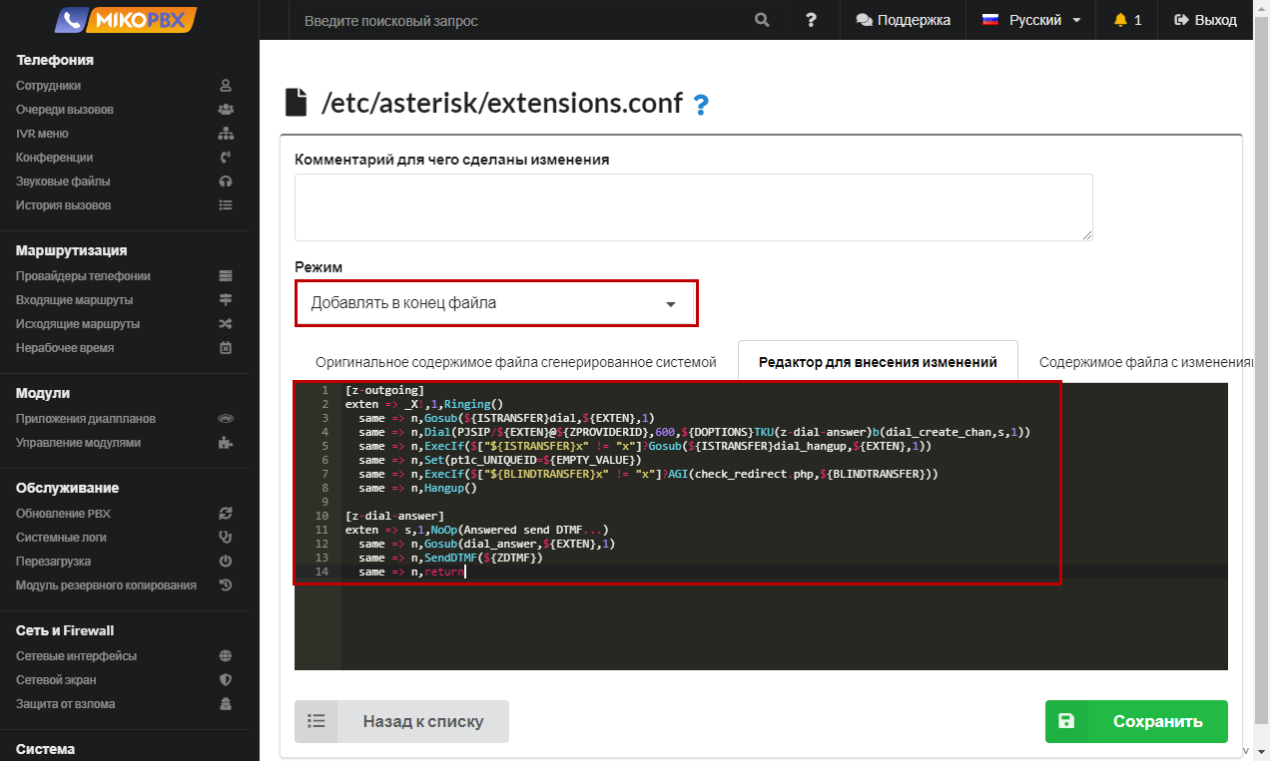Open the help question mark in top bar
Viewport: 1270px width, 761px height.
(x=811, y=20)
